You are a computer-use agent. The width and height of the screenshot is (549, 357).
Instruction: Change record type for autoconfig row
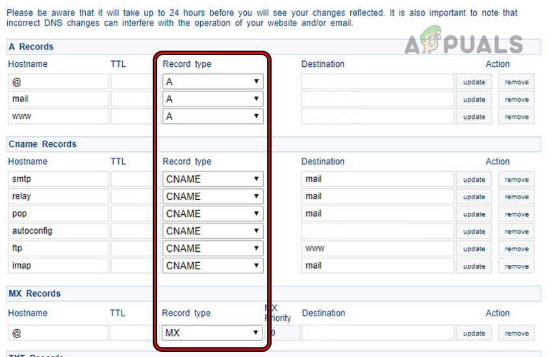(212, 231)
